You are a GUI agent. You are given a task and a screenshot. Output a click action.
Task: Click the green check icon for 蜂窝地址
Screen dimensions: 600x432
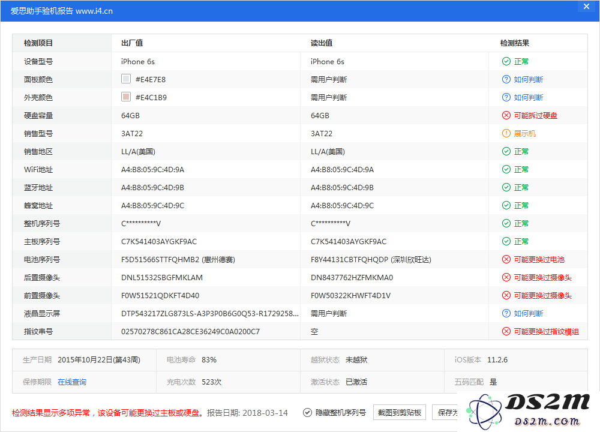(x=506, y=205)
